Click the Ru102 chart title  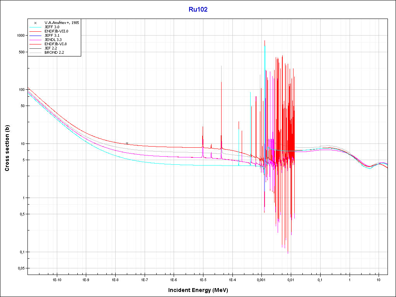pos(198,10)
